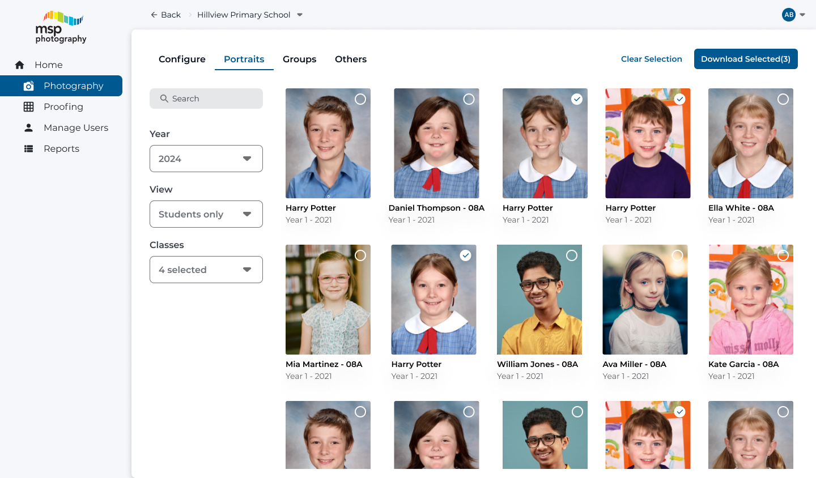Click the Clear Selection link
The height and width of the screenshot is (478, 816).
pyautogui.click(x=651, y=59)
